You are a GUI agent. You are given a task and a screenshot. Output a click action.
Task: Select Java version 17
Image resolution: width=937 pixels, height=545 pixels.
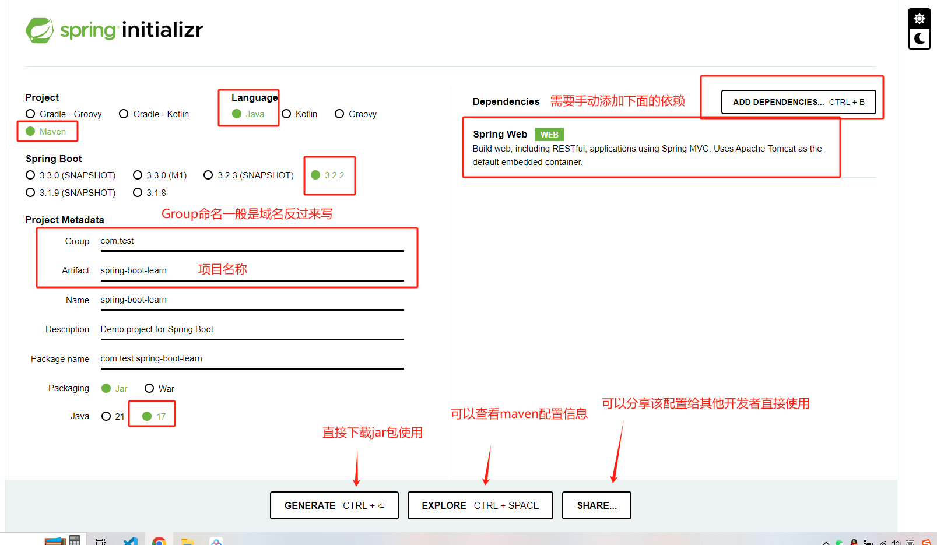155,416
